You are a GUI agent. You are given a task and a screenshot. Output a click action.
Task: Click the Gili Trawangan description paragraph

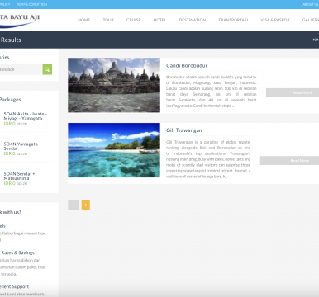(208, 159)
